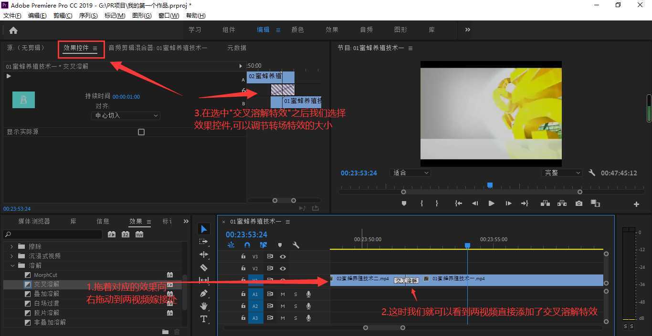Open the 适合 zoom level dropdown

[410, 173]
